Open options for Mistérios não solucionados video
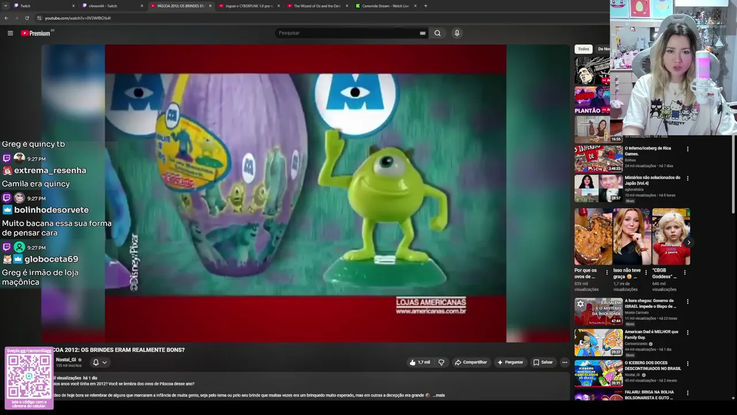 [x=687, y=179]
